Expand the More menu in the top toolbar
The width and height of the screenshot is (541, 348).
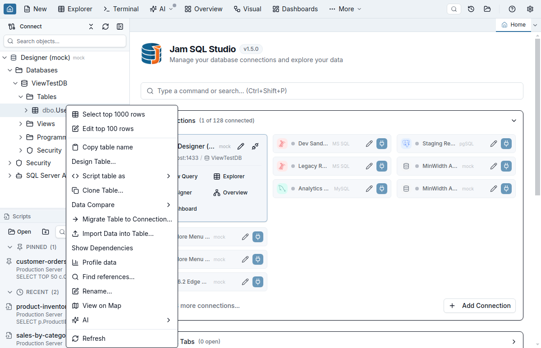click(x=345, y=9)
